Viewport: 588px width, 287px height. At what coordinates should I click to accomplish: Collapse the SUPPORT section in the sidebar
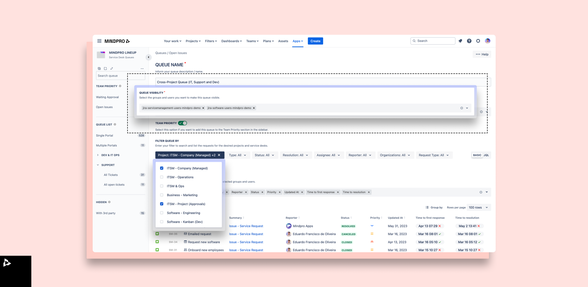point(98,165)
